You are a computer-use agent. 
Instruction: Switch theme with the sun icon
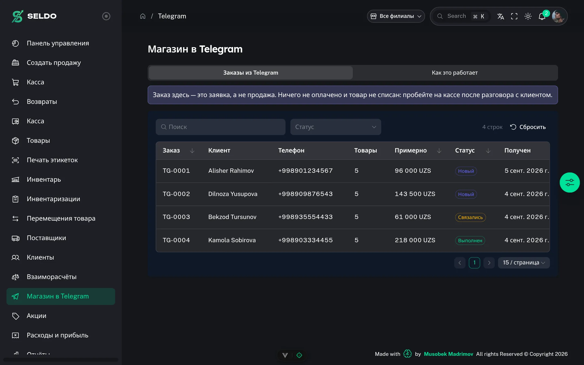[x=528, y=16]
